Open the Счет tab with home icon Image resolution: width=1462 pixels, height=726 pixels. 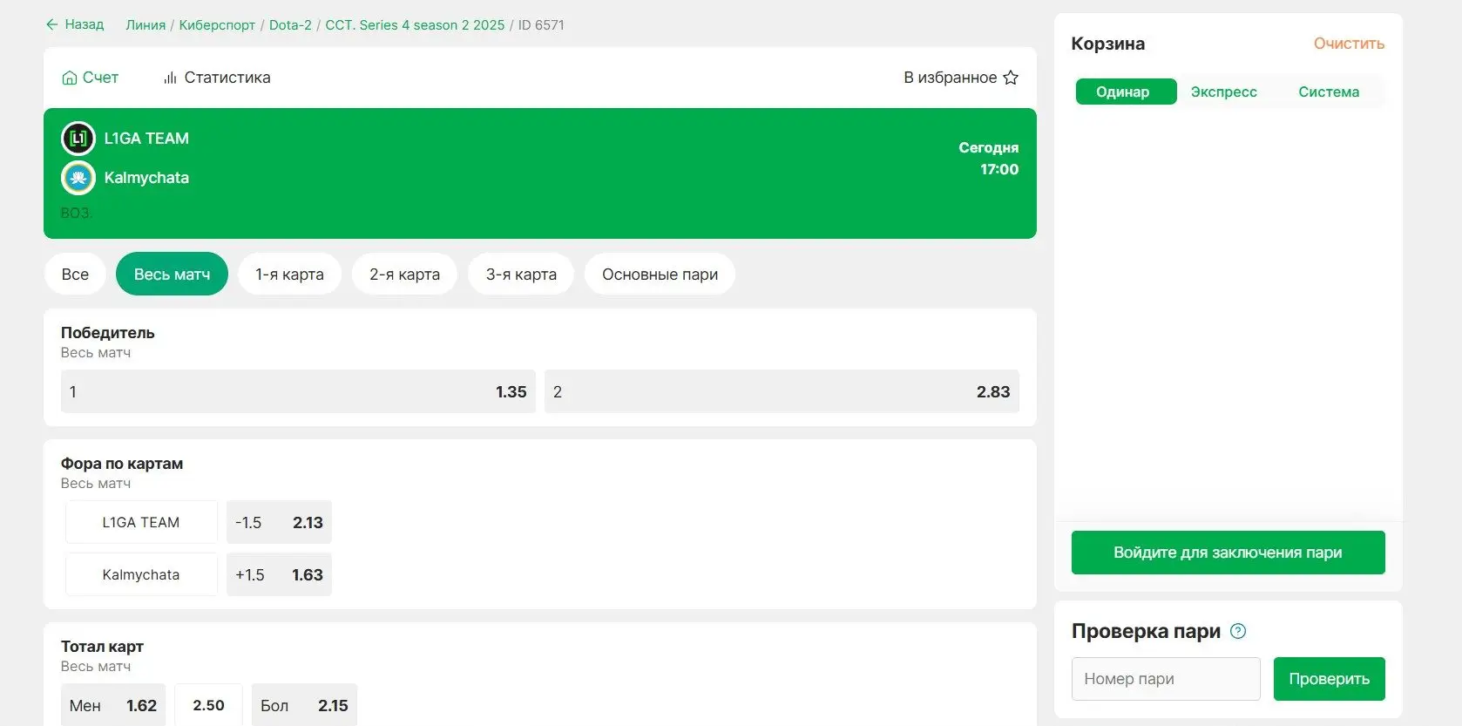click(x=90, y=78)
